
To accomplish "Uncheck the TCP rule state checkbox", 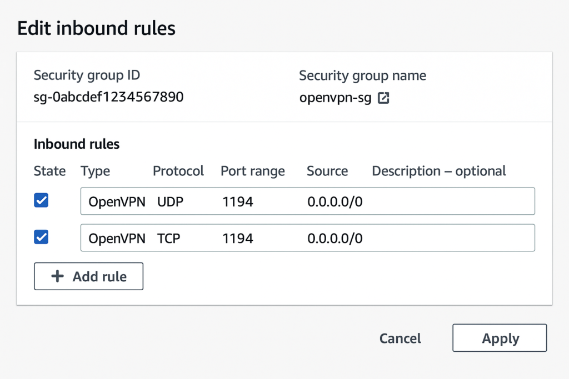I will tap(41, 237).
